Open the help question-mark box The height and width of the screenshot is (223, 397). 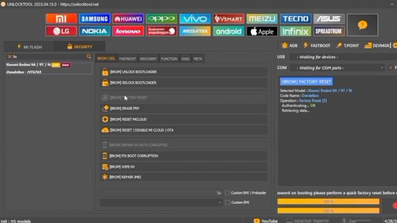[x=362, y=25]
